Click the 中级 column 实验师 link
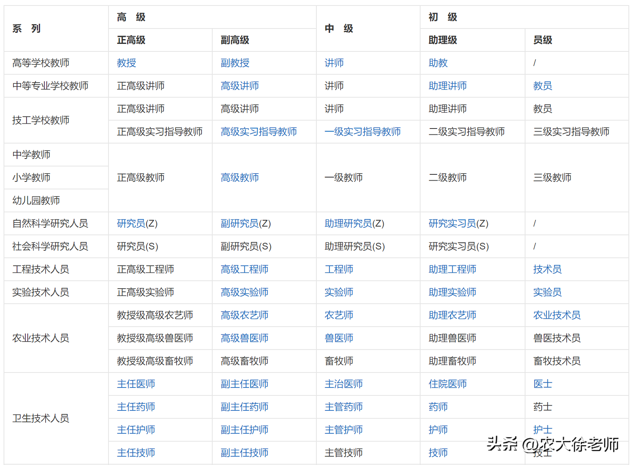Viewport: 632px width, 465px height. tap(339, 292)
